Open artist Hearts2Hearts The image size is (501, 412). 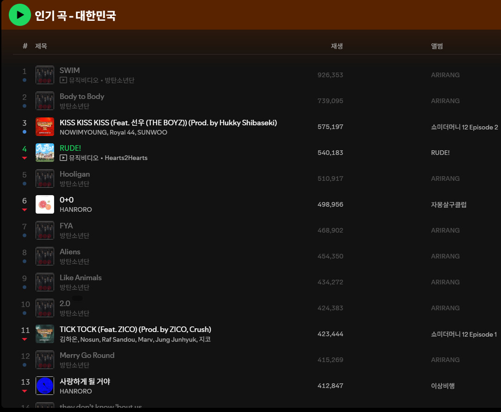click(x=126, y=158)
